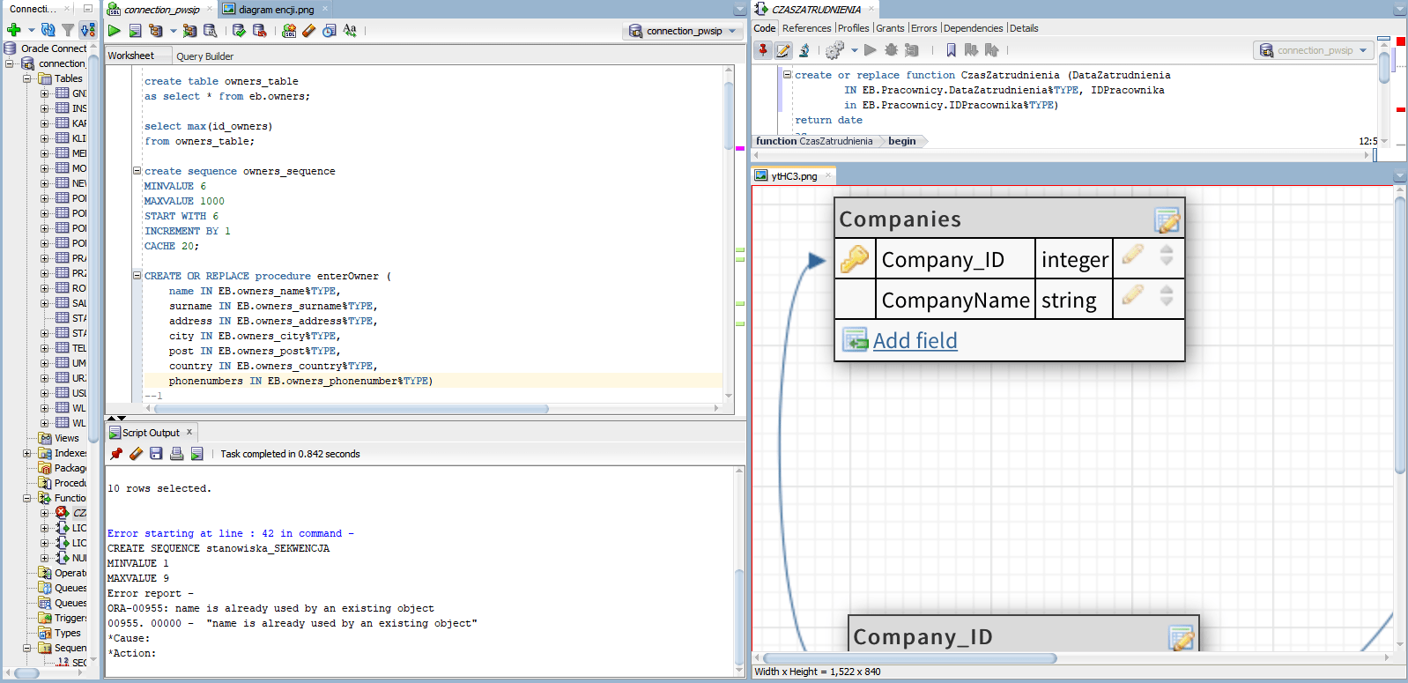Click the pencil icon in the Company_ID row

1133,255
